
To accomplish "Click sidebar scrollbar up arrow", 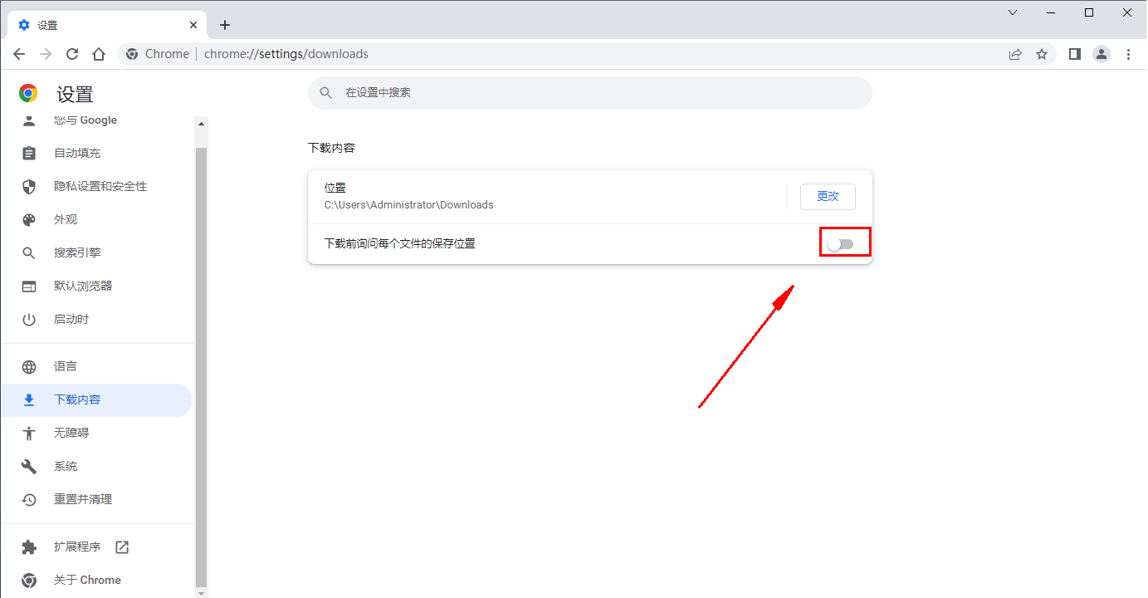I will point(200,123).
